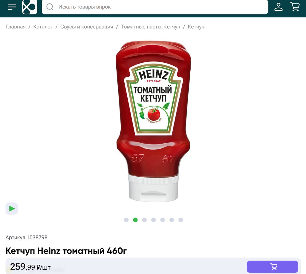306x274 pixels.
Task: Open 'Томатные пасты, кетчуп' breadcrumb
Action: click(151, 27)
